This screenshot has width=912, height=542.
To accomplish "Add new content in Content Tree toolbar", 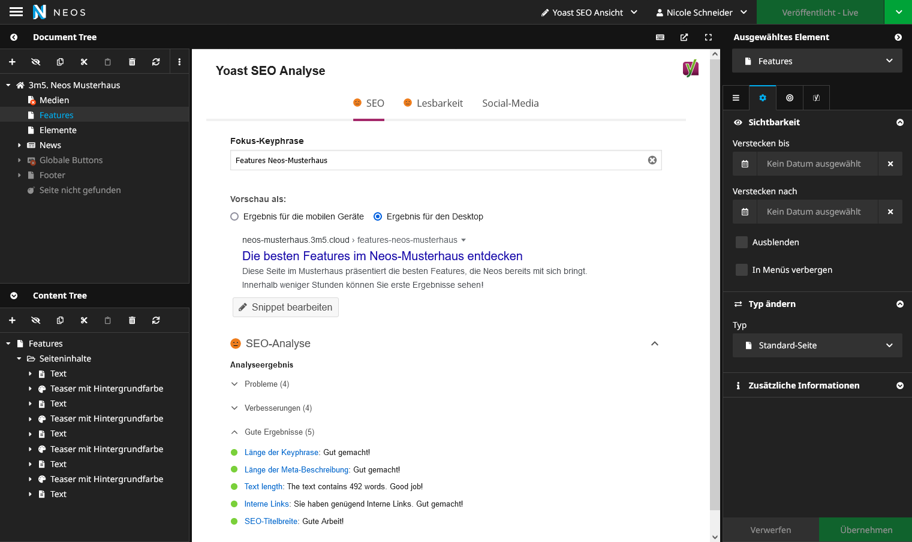I will pyautogui.click(x=12, y=320).
